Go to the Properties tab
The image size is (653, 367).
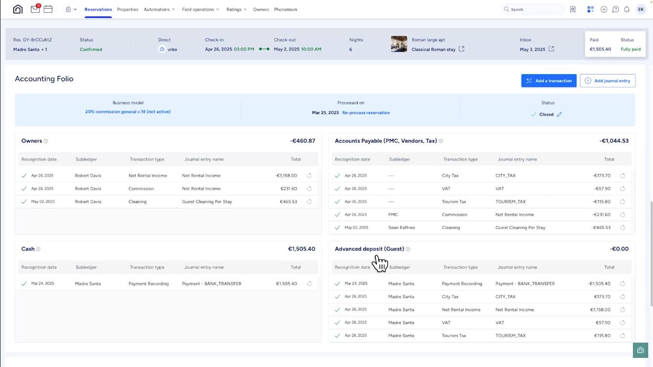click(128, 10)
